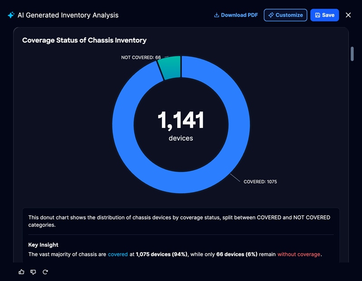Image resolution: width=362 pixels, height=281 pixels.
Task: Select the blue COVERED donut segment
Action: (239, 125)
